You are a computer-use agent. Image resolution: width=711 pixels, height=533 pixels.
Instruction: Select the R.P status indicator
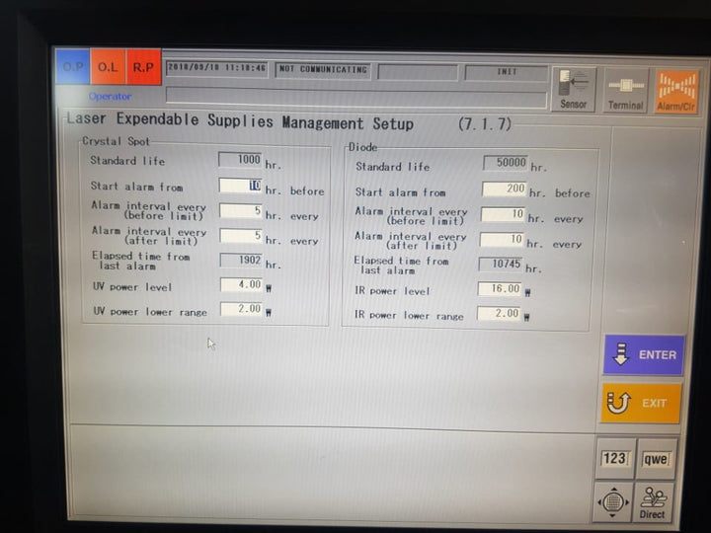pyautogui.click(x=143, y=67)
